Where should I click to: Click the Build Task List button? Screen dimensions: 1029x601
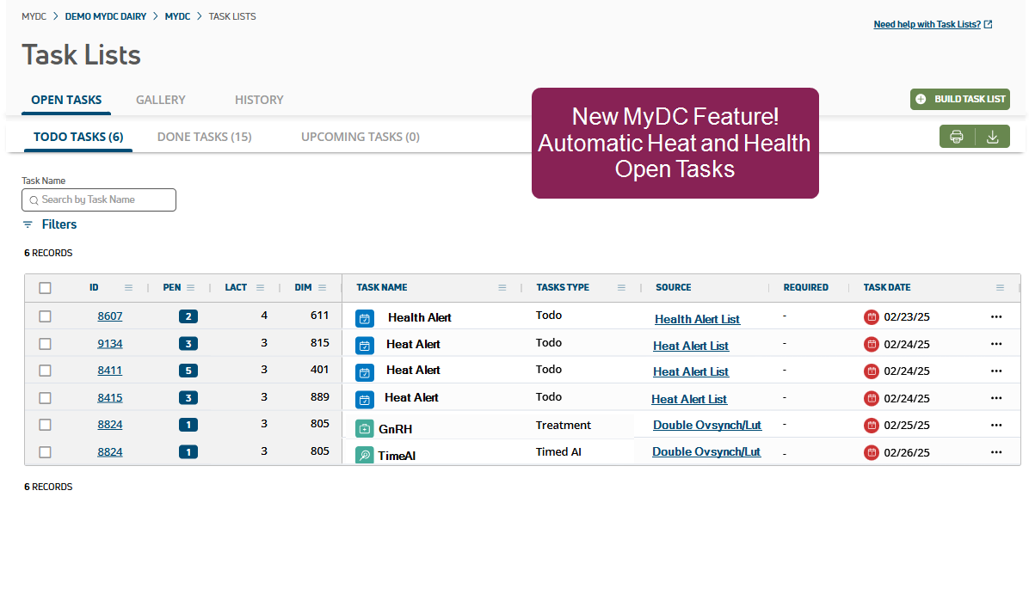(x=960, y=99)
